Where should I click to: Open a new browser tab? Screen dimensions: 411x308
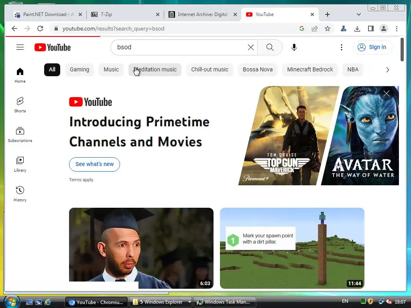pos(328,14)
